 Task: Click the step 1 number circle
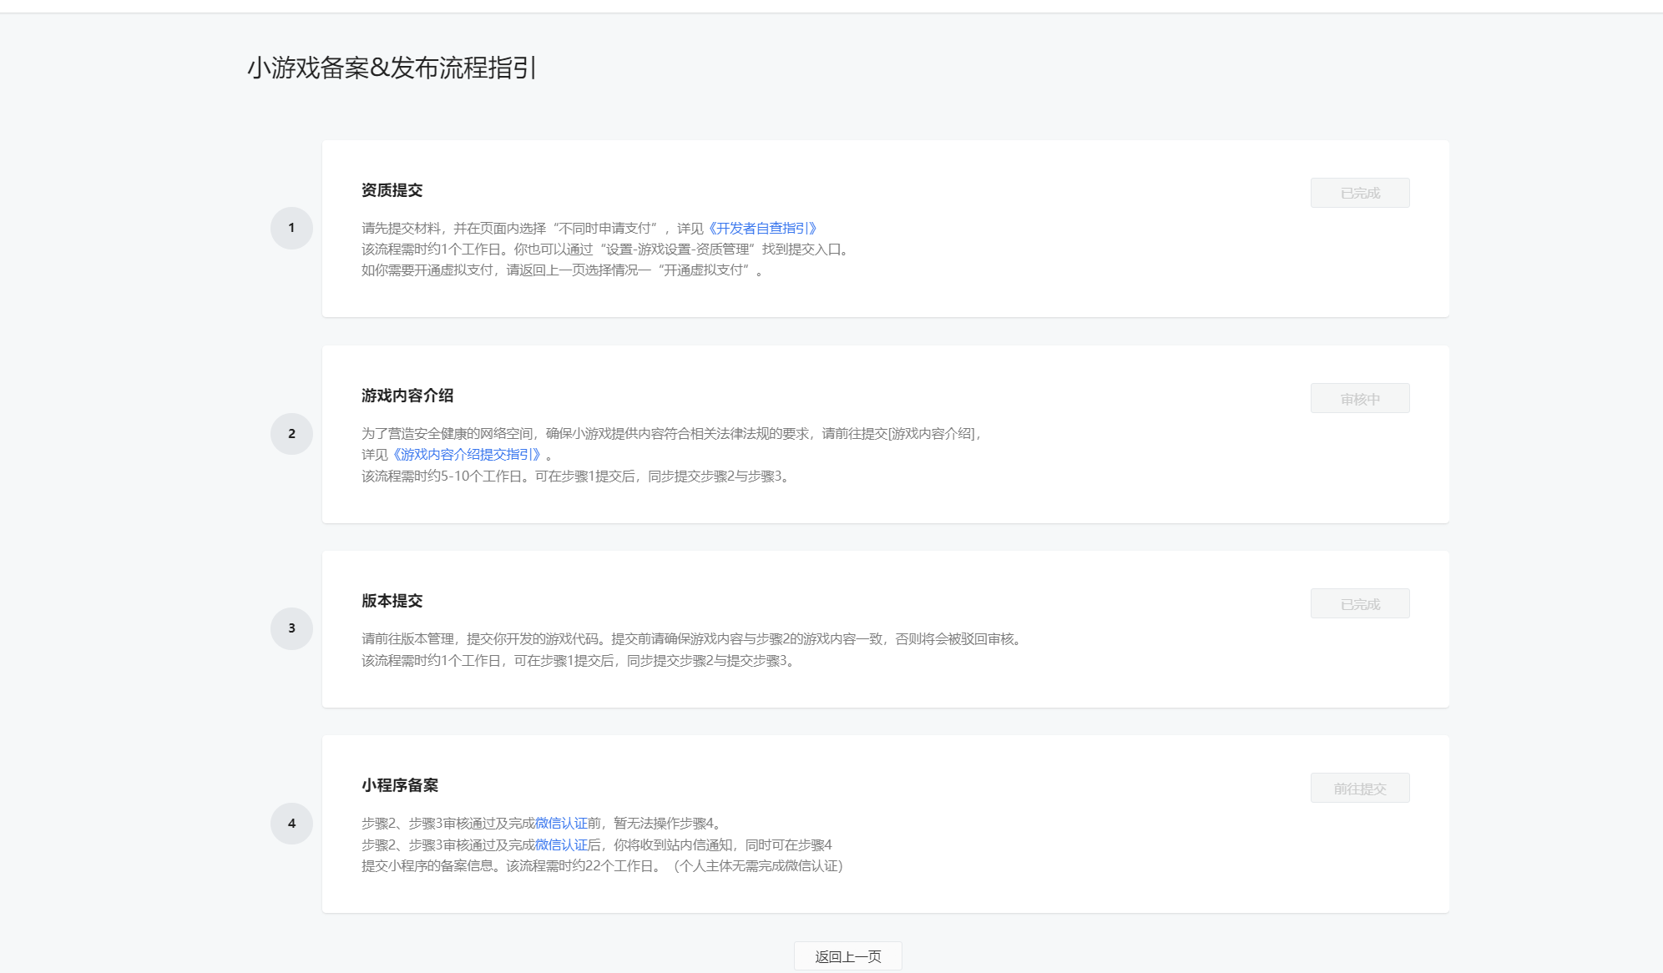[x=291, y=228]
